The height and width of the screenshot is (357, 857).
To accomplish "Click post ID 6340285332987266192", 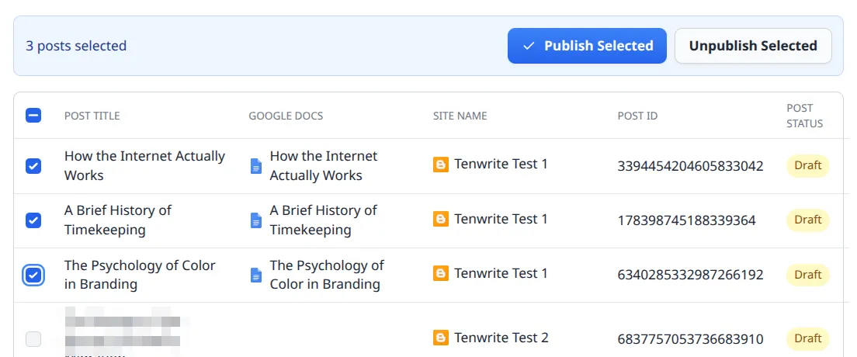I will (690, 275).
